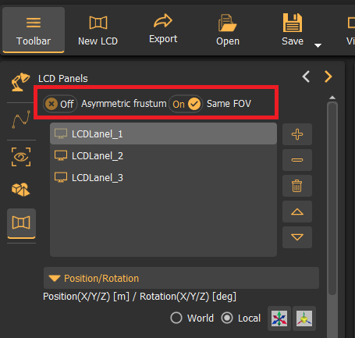Image resolution: width=355 pixels, height=338 pixels.
Task: Delete panel using the trash icon
Action: point(297,186)
